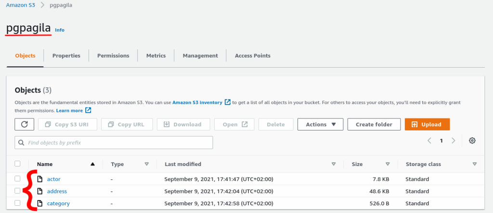
Task: Go to next page arrow
Action: (x=453, y=141)
